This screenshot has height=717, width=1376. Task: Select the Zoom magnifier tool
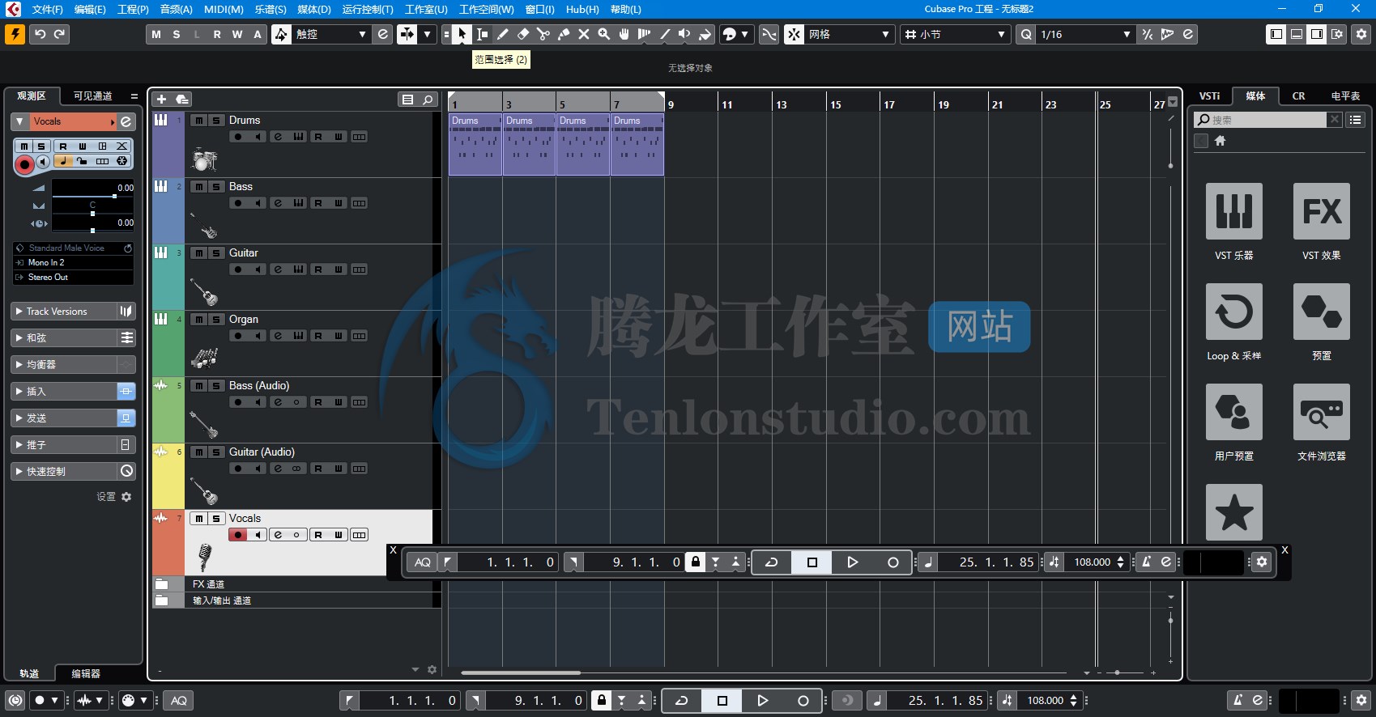603,34
